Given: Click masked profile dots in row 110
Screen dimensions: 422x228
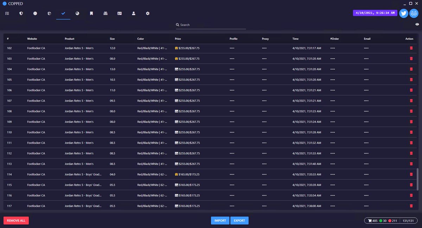Looking at the screenshot, I should (232, 132).
